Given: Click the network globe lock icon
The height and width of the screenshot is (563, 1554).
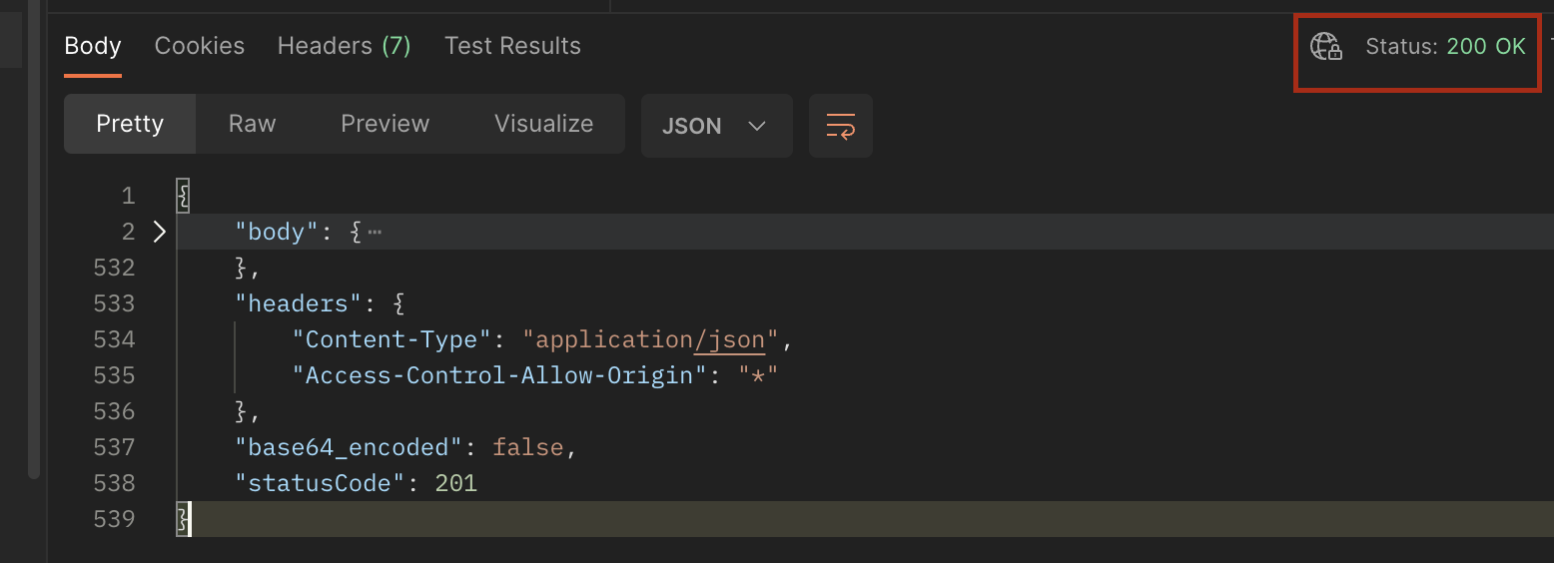Looking at the screenshot, I should click(x=1325, y=47).
